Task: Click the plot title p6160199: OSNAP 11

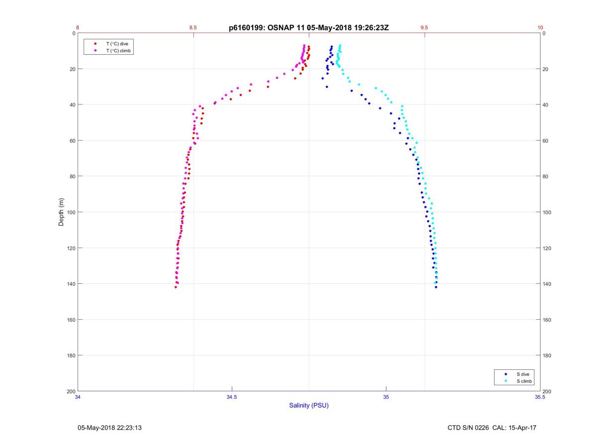Action: pyautogui.click(x=308, y=28)
